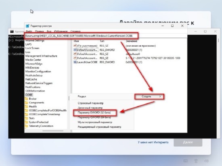Select the Components folder icon
Image resolution: width=222 pixels, height=166 pixels.
point(27,103)
